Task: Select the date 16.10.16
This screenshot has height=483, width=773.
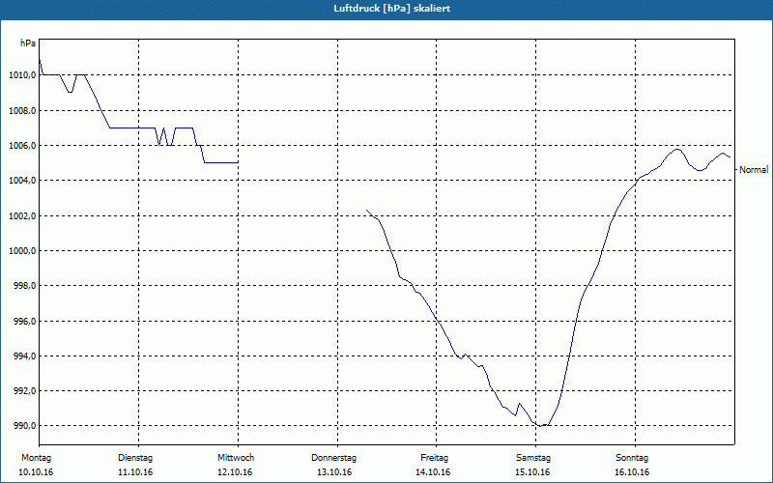Action: coord(632,472)
